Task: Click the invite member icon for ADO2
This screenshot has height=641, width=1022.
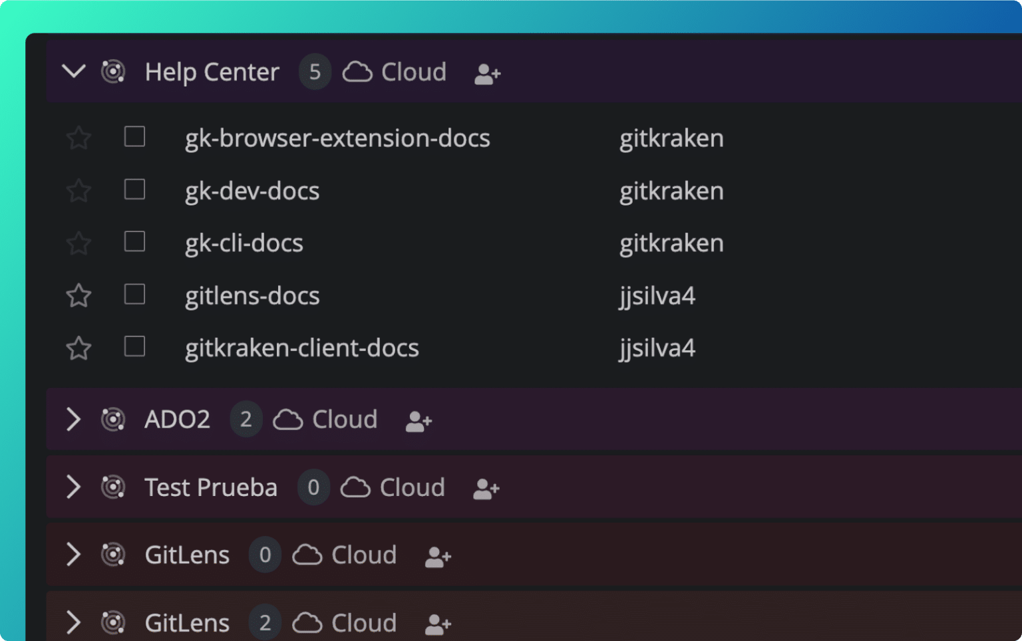Action: pyautogui.click(x=417, y=421)
